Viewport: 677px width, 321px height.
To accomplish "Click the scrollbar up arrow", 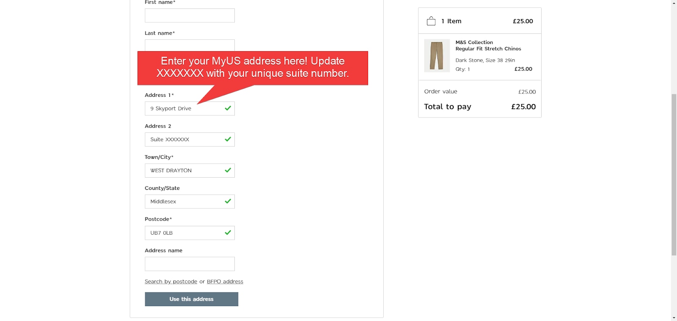I will 674,3.
